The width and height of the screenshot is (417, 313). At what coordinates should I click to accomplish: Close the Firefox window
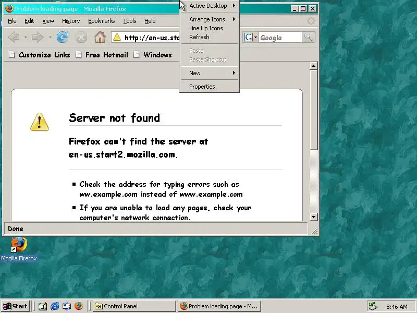(313, 9)
